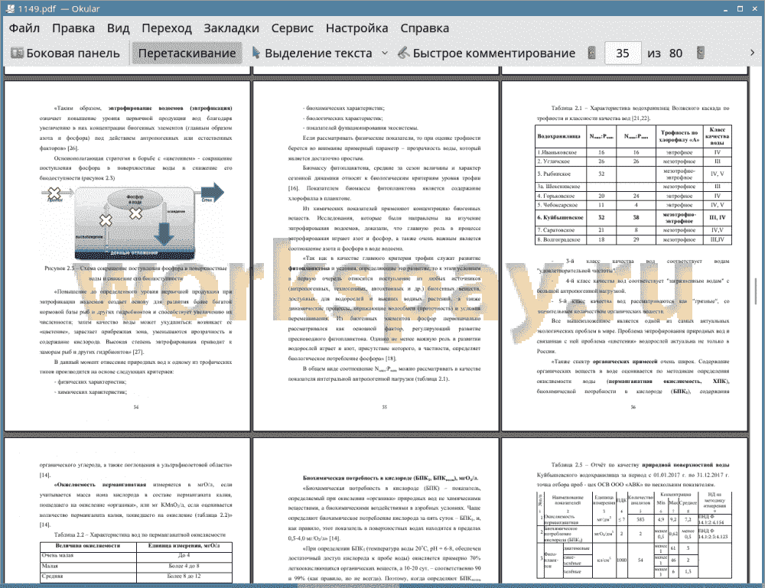765x588 pixels.
Task: Open the Настройка menu
Action: 356,28
